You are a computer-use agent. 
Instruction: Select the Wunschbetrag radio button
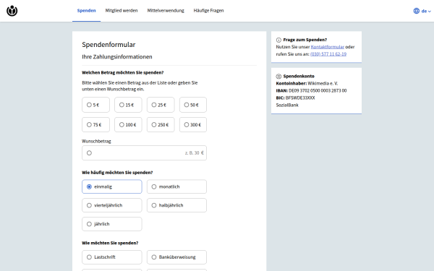coord(89,153)
